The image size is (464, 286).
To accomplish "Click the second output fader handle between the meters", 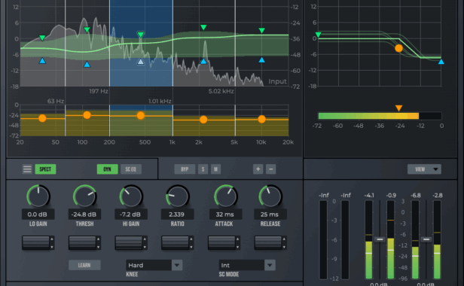I will click(426, 239).
